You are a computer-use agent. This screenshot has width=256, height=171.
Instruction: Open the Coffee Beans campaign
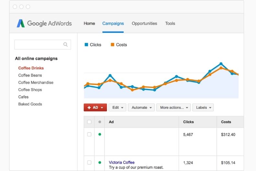30,75
